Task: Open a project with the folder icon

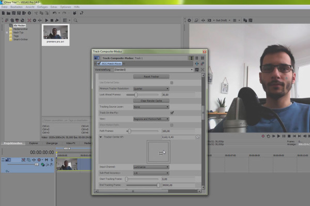Action: (x=8, y=13)
